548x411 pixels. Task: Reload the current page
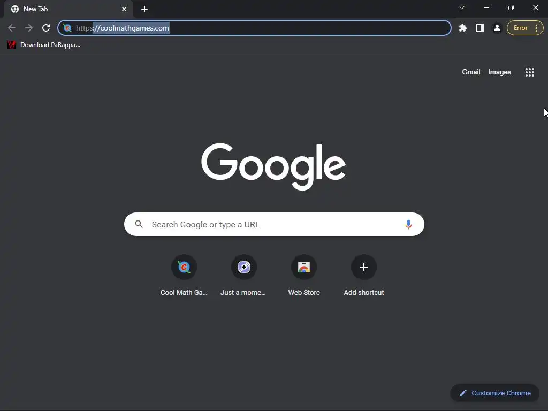[46, 28]
